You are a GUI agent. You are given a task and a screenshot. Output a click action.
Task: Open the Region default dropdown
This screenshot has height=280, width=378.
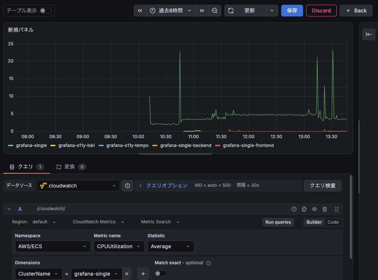pyautogui.click(x=44, y=222)
